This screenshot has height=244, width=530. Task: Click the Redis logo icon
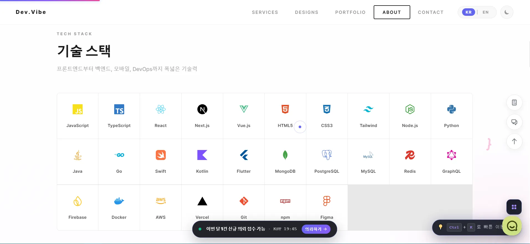point(410,155)
